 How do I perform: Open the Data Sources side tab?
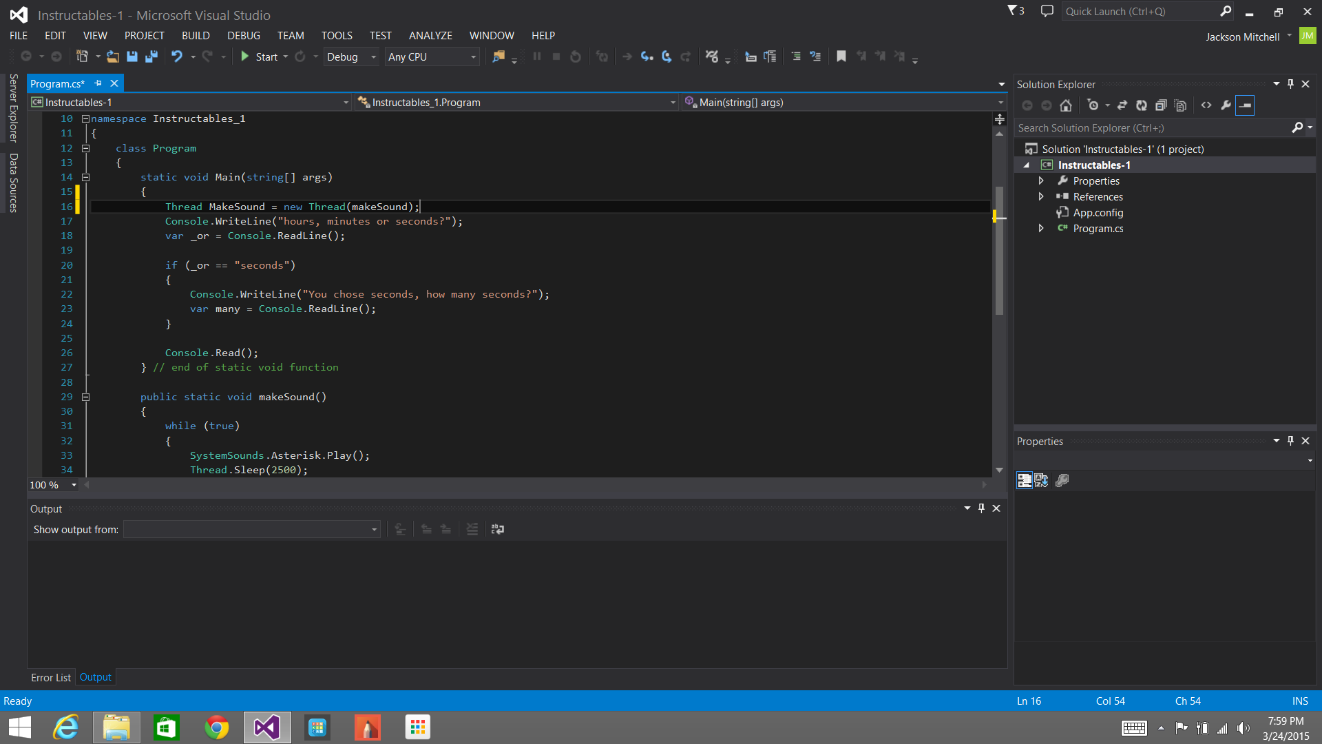(13, 183)
